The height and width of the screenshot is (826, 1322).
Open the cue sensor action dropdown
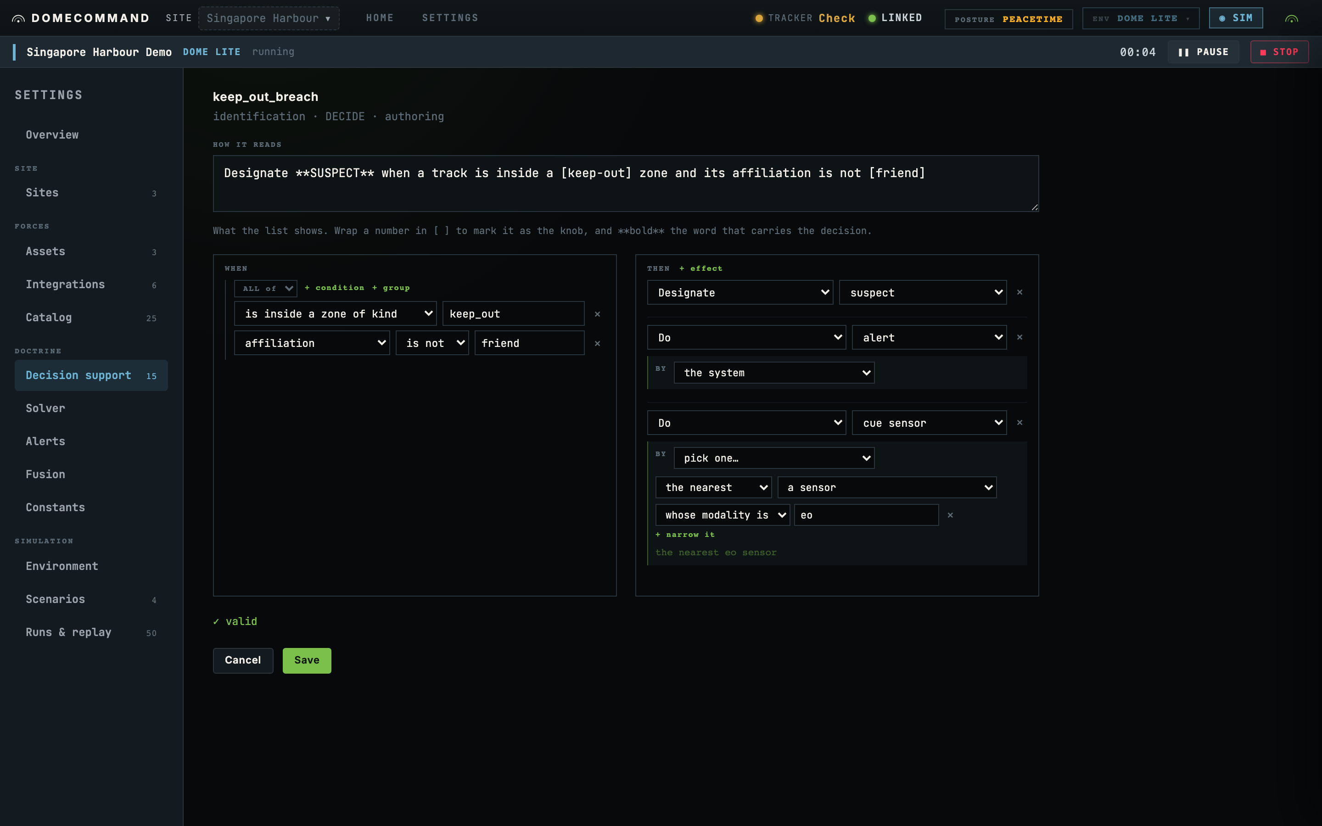point(929,423)
